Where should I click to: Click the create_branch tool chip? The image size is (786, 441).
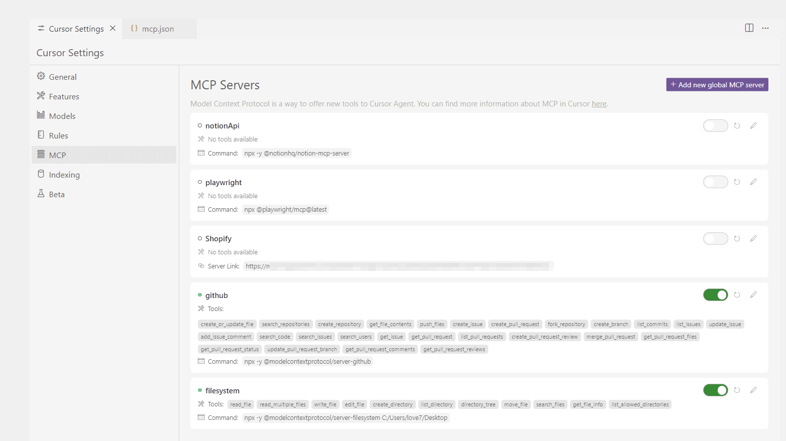pyautogui.click(x=611, y=324)
